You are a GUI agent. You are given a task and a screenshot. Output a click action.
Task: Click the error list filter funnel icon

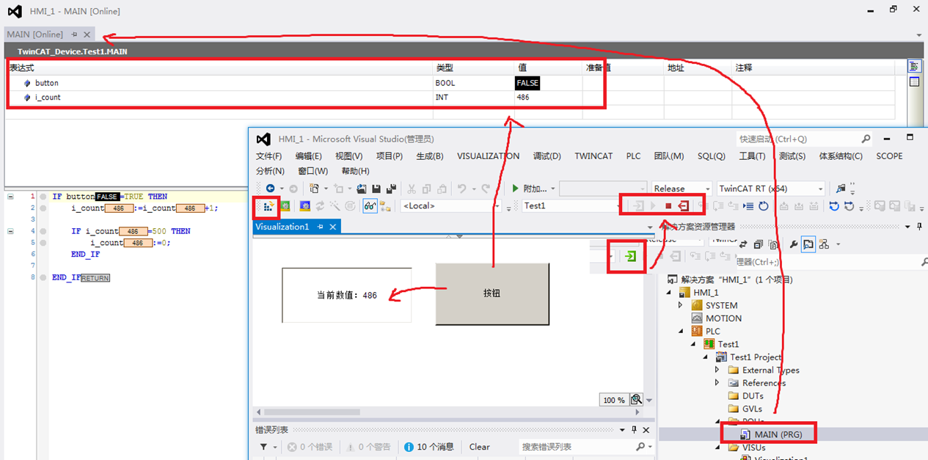point(264,447)
